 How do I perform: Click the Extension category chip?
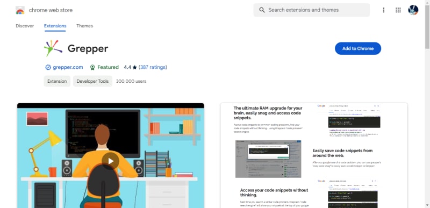pos(57,81)
